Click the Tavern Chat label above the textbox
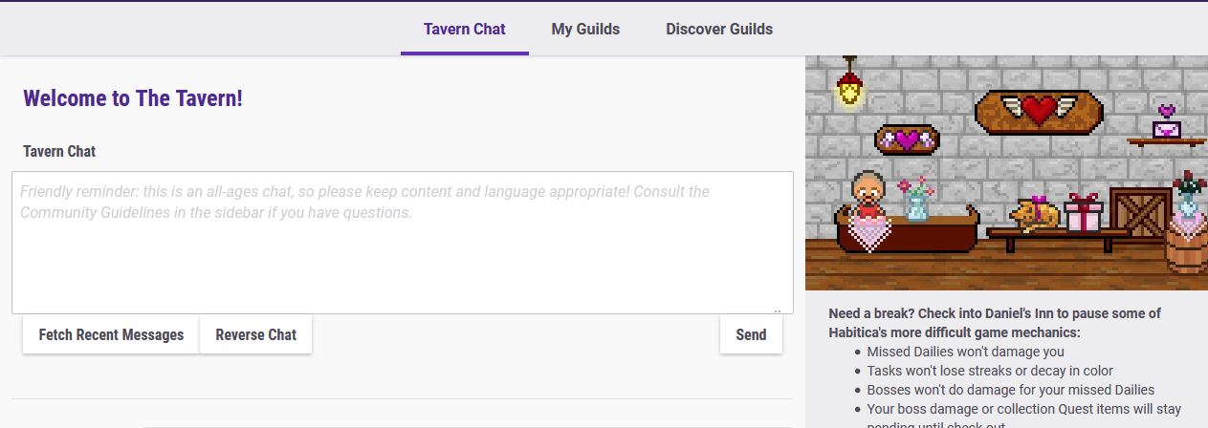Image resolution: width=1208 pixels, height=428 pixels. click(x=59, y=151)
